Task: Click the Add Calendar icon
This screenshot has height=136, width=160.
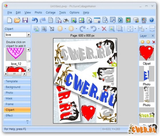Action: coord(97,20)
